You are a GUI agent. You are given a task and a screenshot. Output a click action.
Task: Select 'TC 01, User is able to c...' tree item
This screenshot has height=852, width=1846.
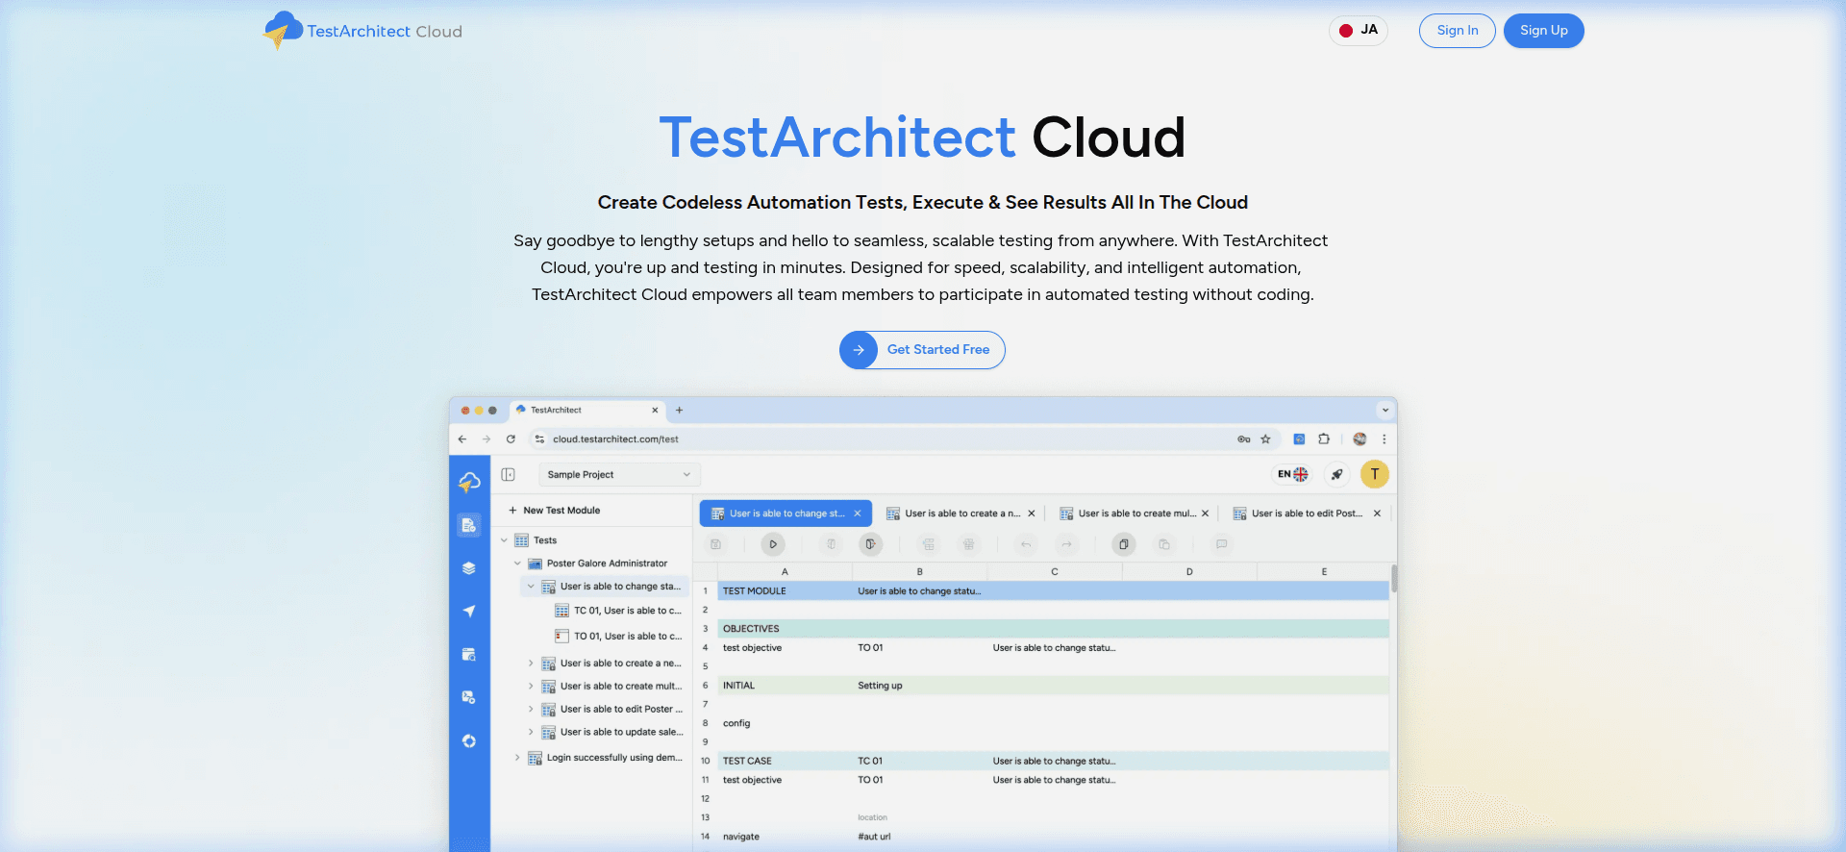point(618,611)
